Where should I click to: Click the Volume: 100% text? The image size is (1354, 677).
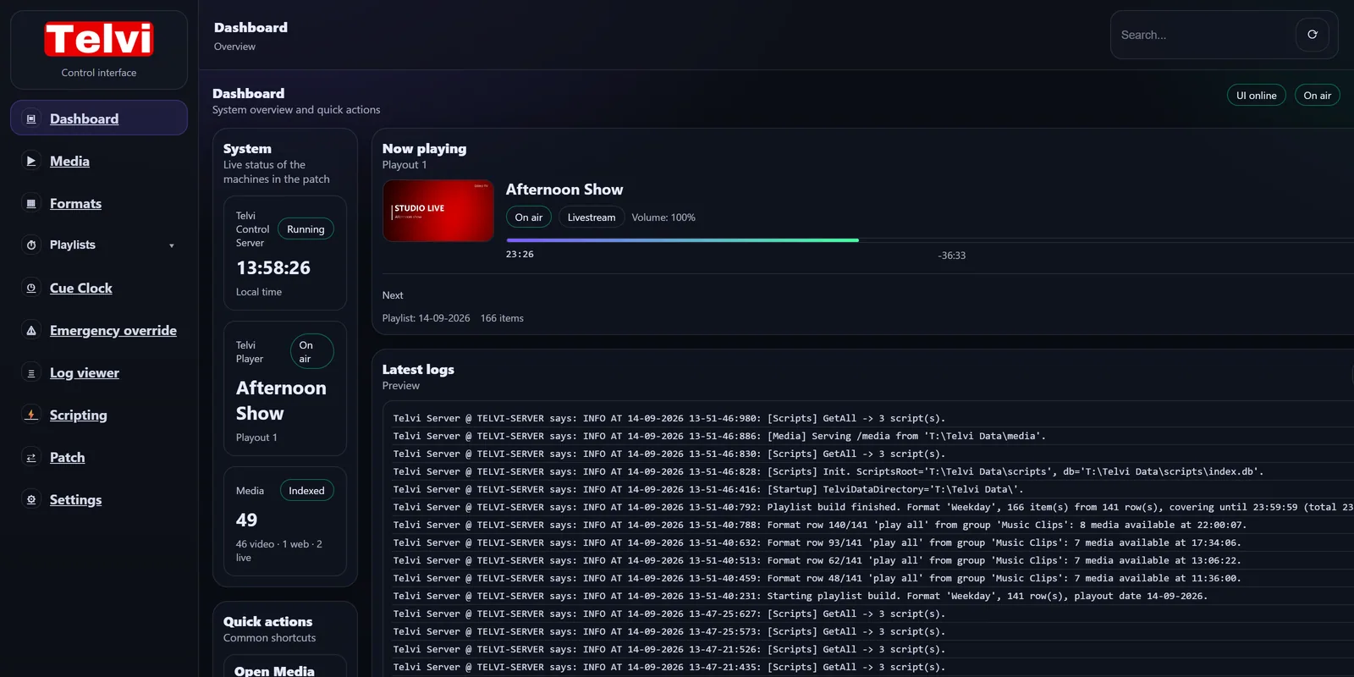pos(663,217)
